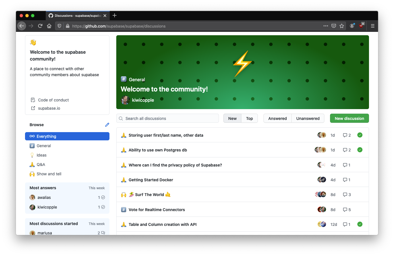Open the Firefox hamburger menu
Image resolution: width=394 pixels, height=256 pixels.
click(x=372, y=26)
